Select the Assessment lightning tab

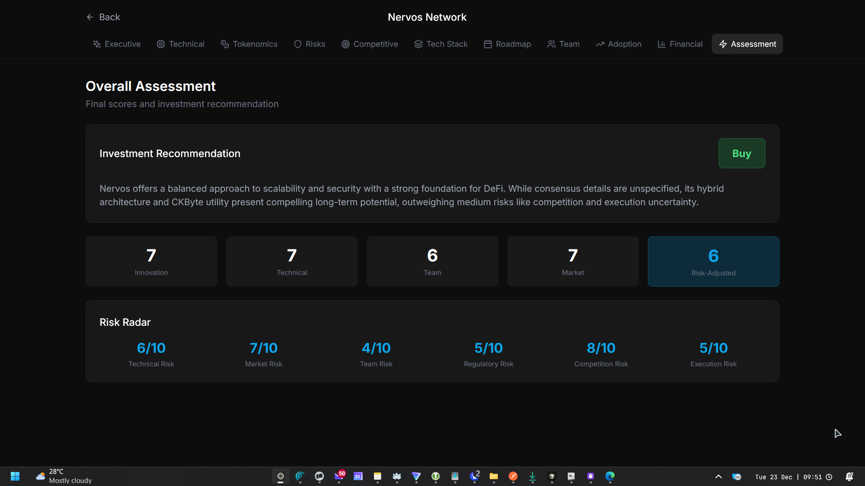point(747,44)
